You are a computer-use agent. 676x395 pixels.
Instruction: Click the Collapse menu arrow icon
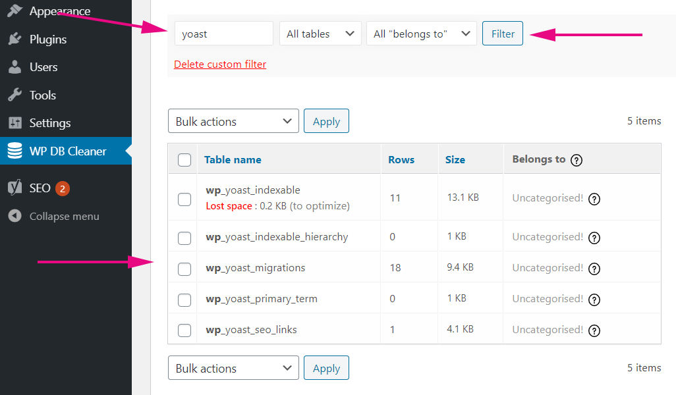click(x=14, y=216)
